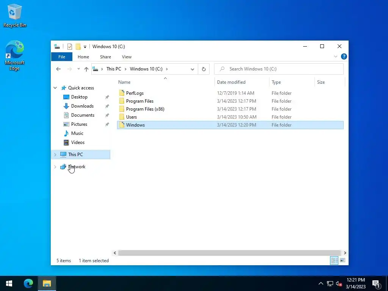Image resolution: width=388 pixels, height=291 pixels.
Task: Select Desktop in the navigation pane
Action: pos(79,97)
